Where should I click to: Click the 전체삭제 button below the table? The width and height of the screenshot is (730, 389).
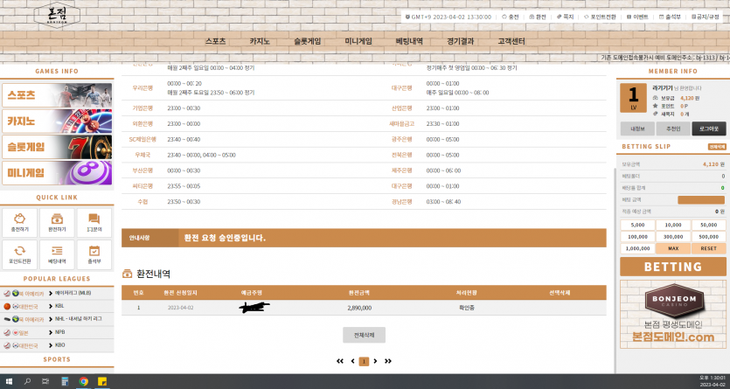[x=364, y=335]
